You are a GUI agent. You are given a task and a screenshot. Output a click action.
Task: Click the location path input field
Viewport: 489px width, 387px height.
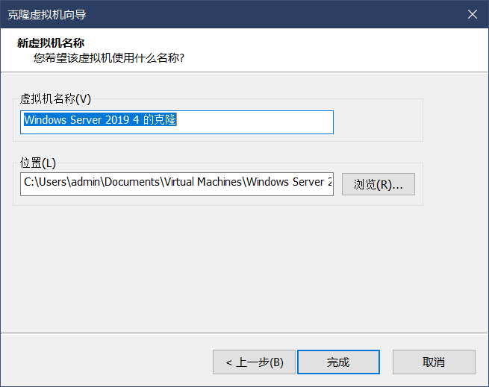click(177, 184)
